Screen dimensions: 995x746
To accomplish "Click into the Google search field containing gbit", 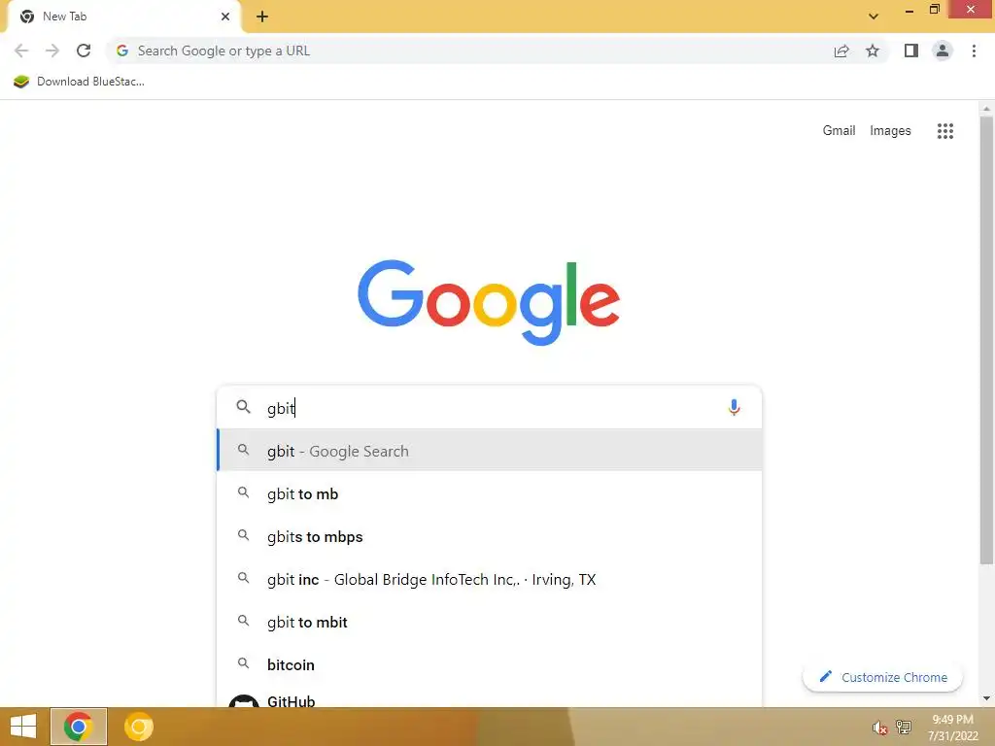I will [489, 407].
